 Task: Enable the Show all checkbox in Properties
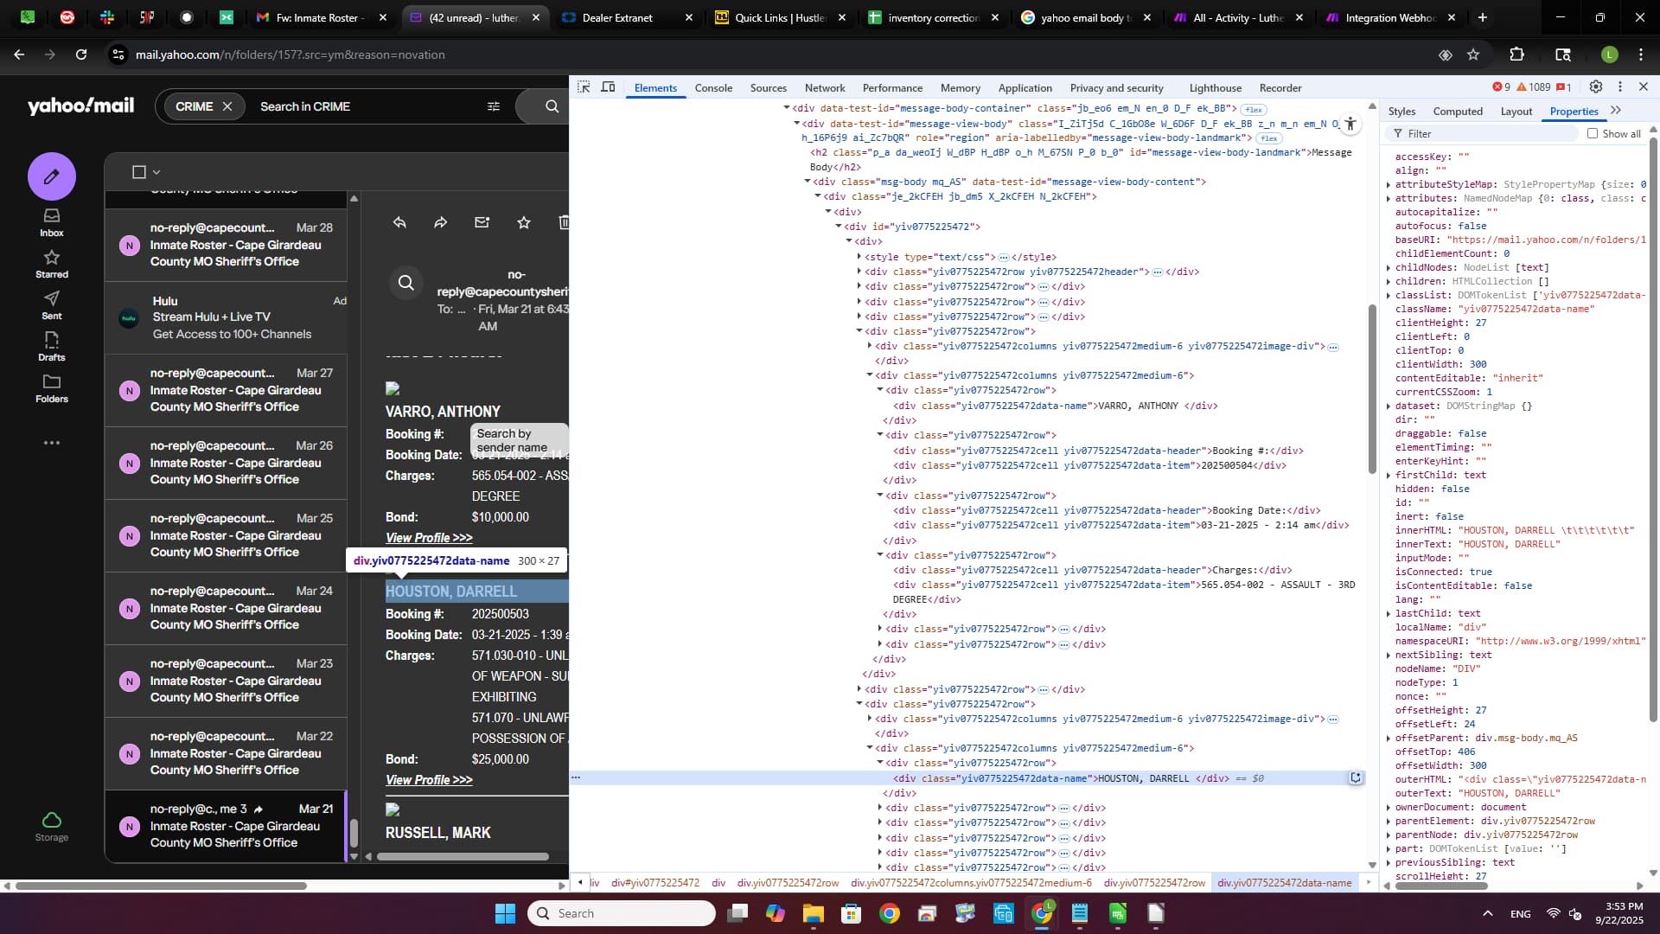[x=1593, y=133]
